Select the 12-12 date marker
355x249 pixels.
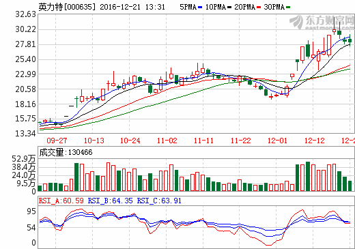tap(314, 141)
